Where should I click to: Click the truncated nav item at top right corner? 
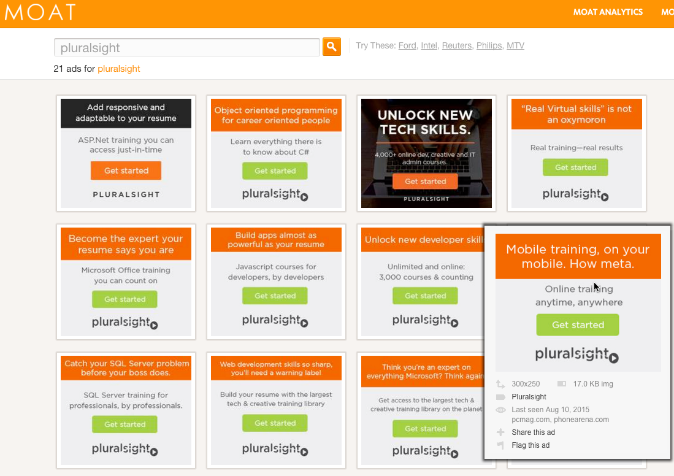coord(667,12)
